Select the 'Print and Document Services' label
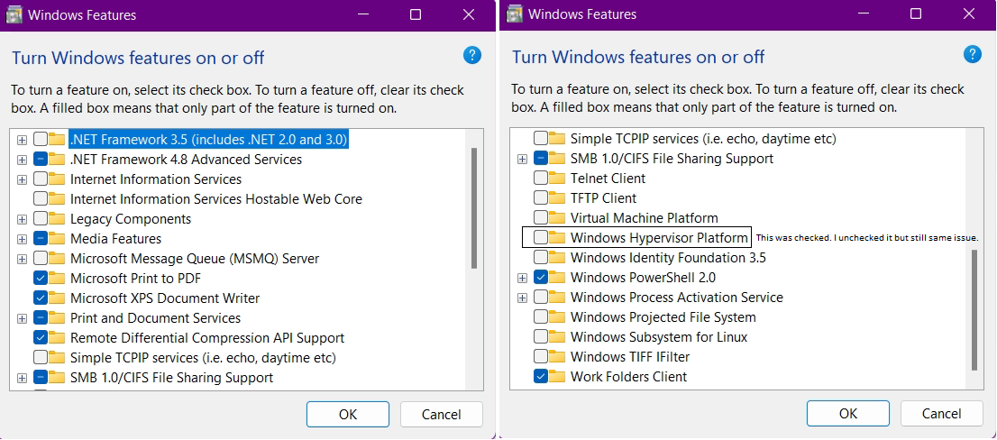This screenshot has width=997, height=440. [x=155, y=318]
